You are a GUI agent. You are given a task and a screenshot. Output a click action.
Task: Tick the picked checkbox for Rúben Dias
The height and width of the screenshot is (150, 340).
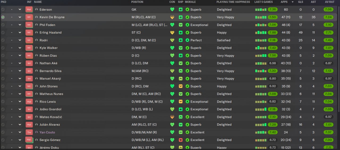[x=3, y=56]
